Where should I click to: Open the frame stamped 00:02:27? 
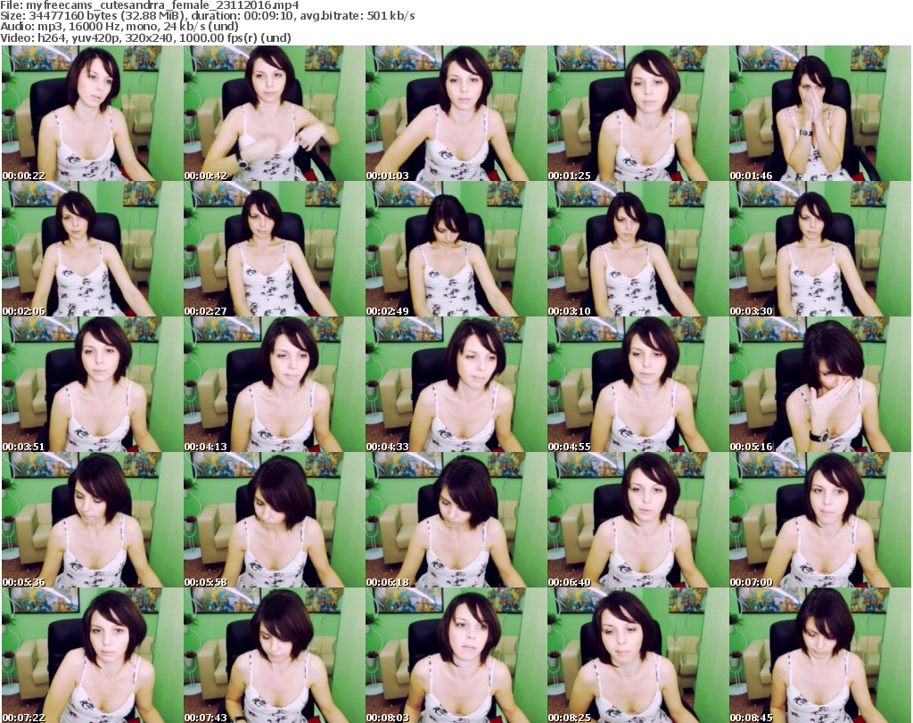[275, 249]
